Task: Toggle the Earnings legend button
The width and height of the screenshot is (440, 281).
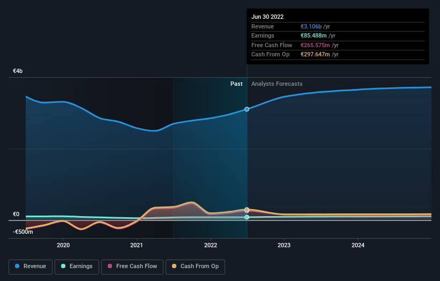Action: 77,267
